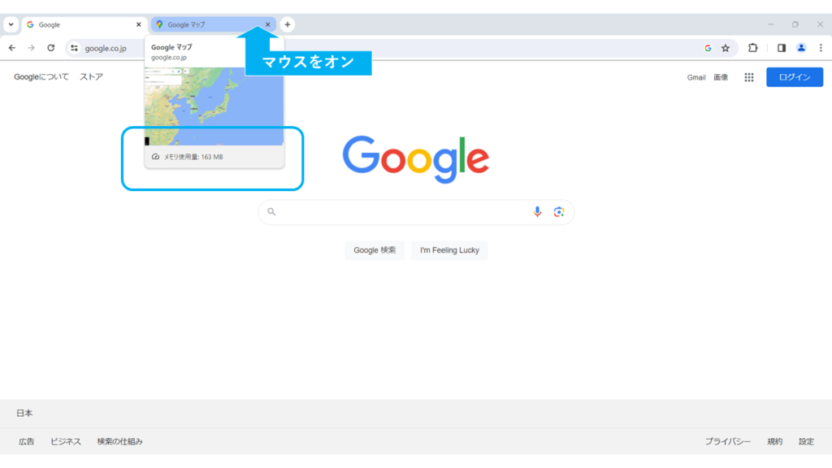
Task: Close the Chrome window
Action: (820, 24)
